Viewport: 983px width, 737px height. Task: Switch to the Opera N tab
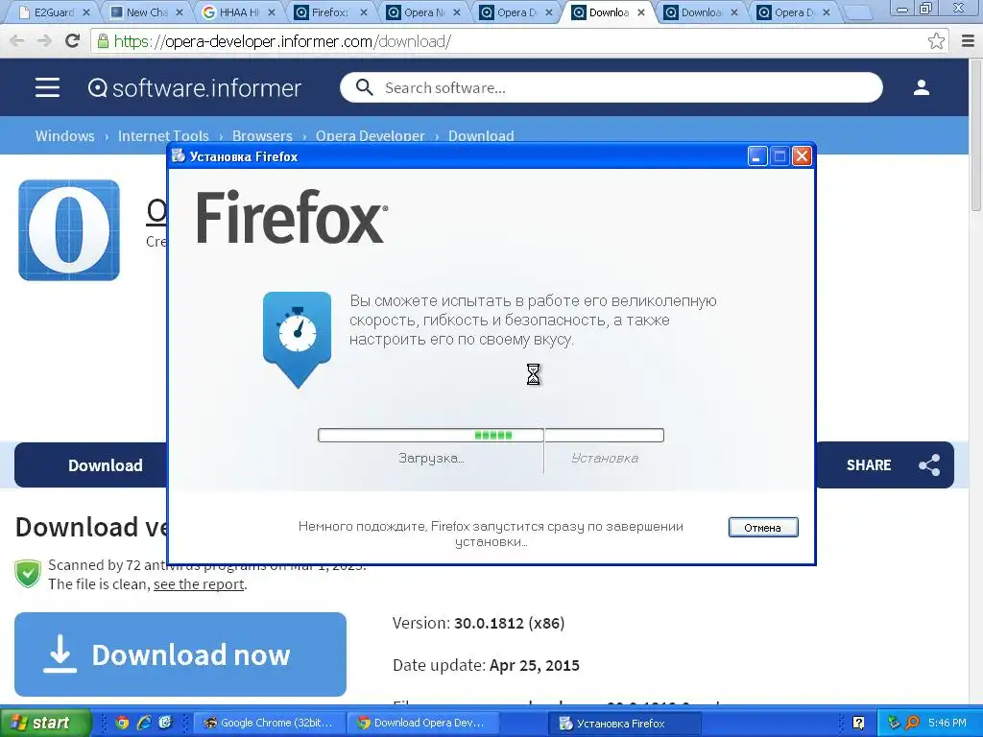point(423,12)
